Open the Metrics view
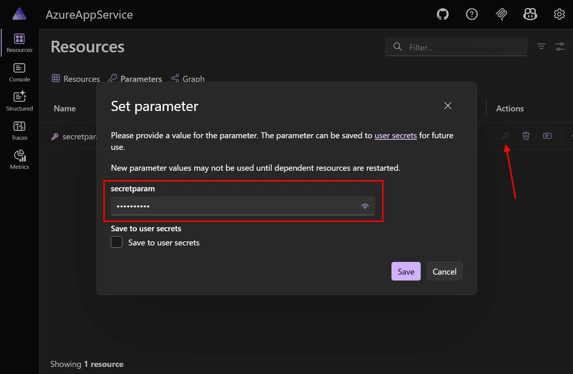573x374 pixels. [19, 160]
